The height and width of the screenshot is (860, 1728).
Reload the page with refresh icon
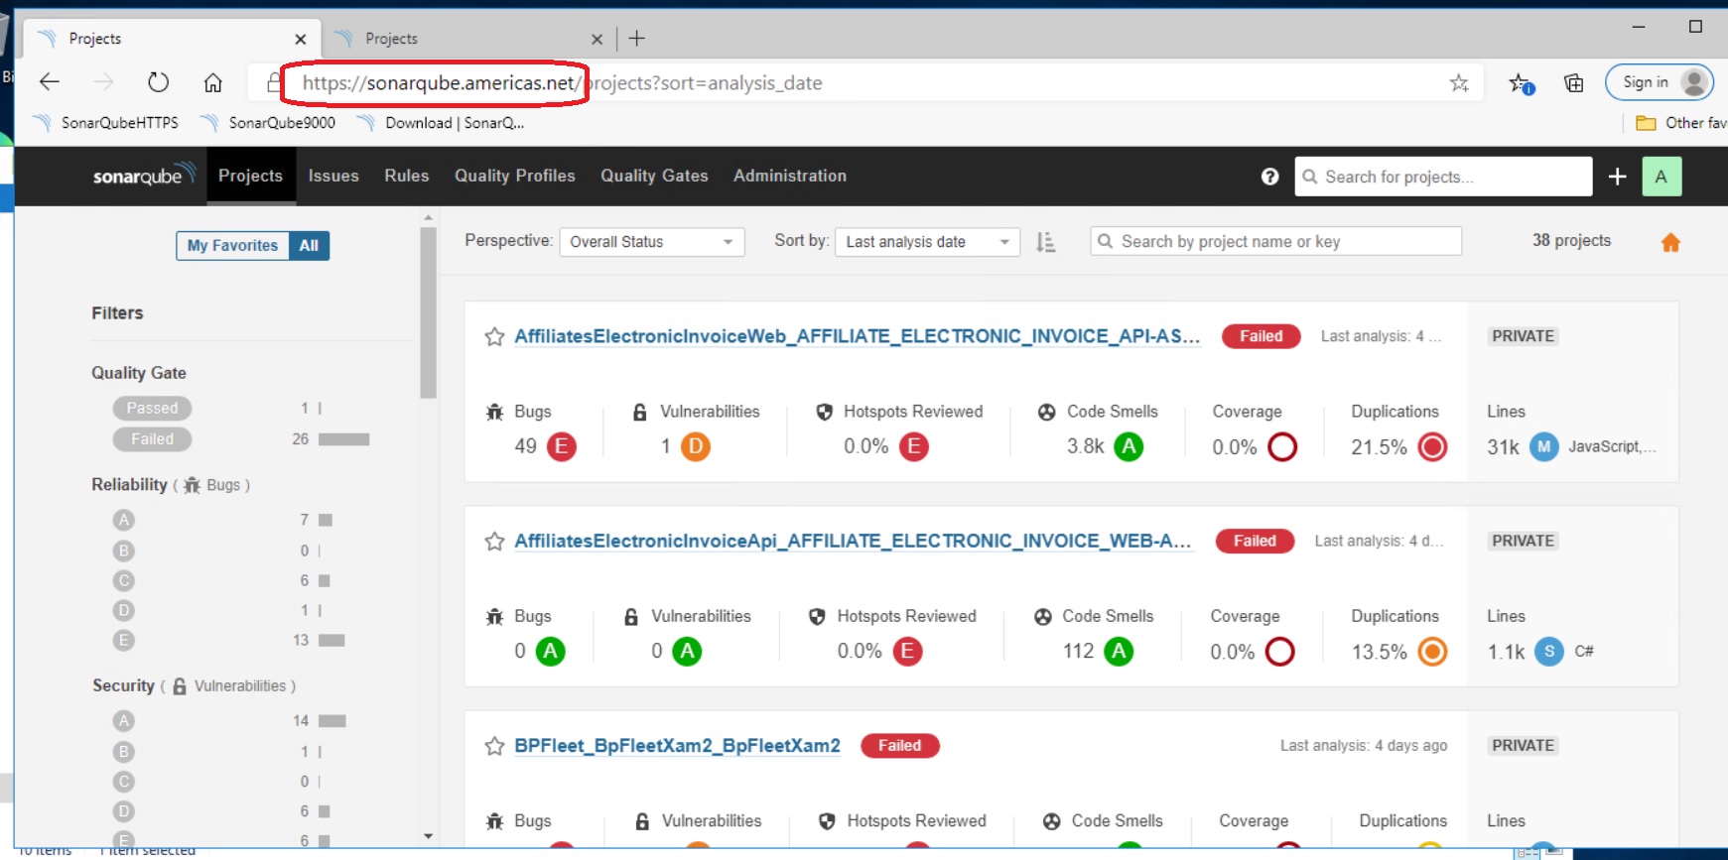[x=158, y=82]
